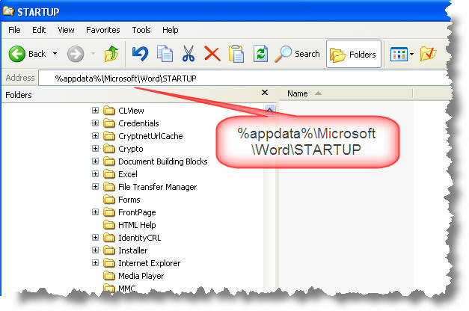Click the Forms folder icon
The height and width of the screenshot is (311, 469).
[x=109, y=199]
